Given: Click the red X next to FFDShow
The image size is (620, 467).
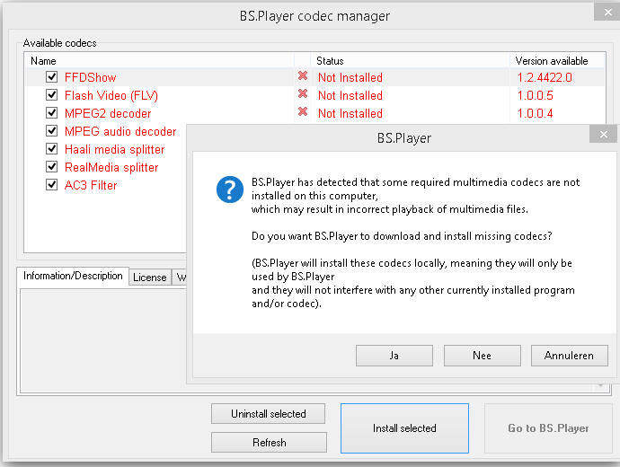Looking at the screenshot, I should pos(303,76).
